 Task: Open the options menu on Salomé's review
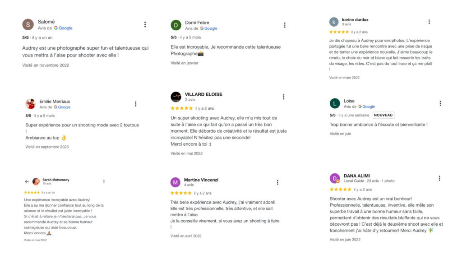[x=145, y=24]
